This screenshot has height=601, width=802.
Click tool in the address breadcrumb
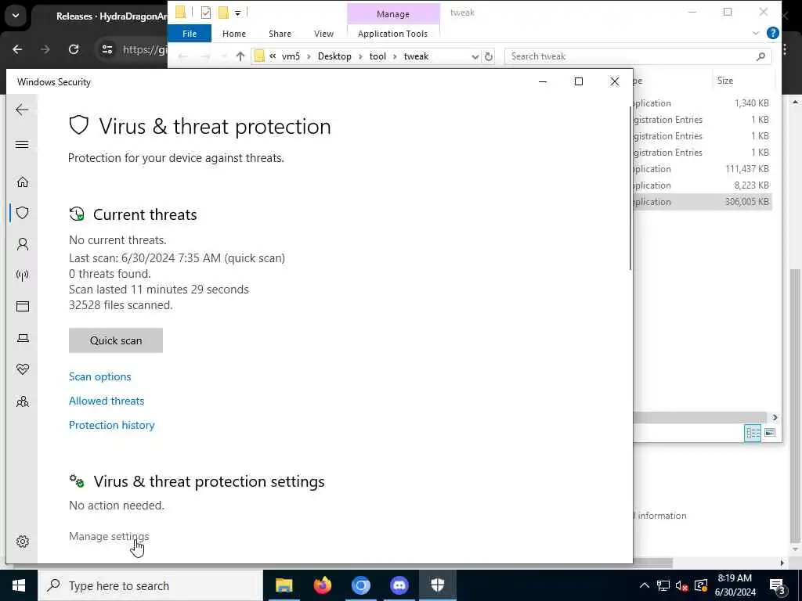(x=378, y=56)
